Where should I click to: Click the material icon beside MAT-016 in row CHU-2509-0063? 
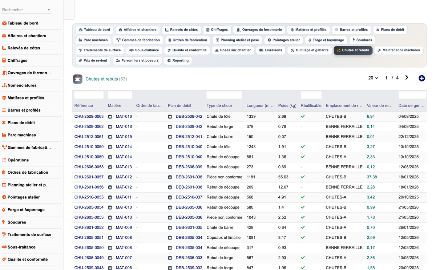point(110,117)
